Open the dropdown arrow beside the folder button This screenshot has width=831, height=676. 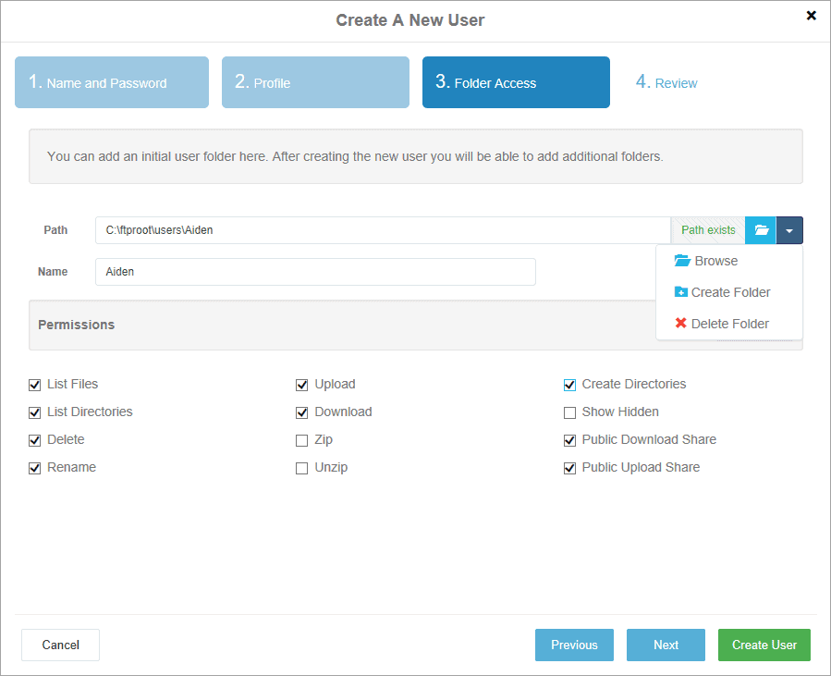(789, 229)
